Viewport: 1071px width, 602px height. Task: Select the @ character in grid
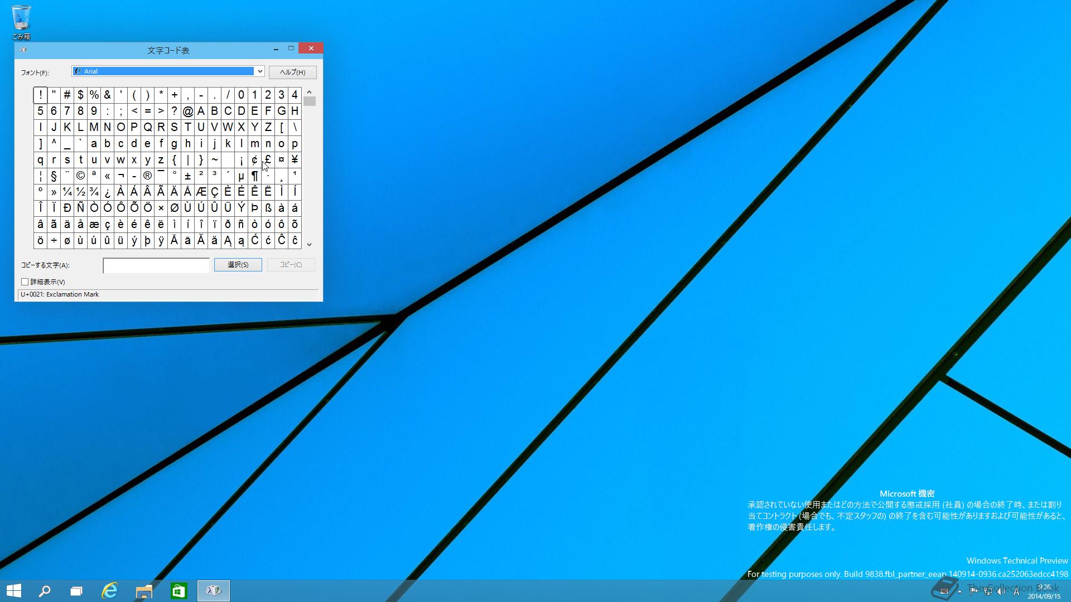(187, 111)
